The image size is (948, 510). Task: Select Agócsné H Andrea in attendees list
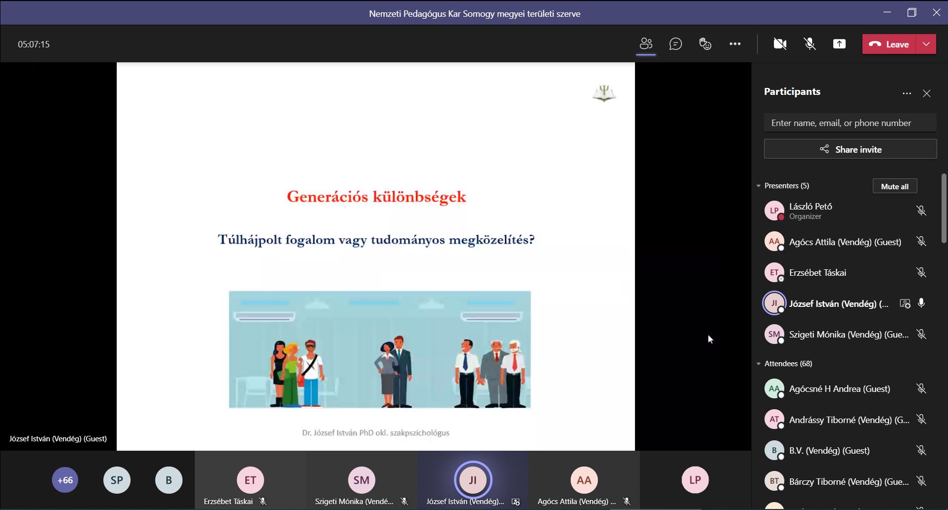click(839, 389)
